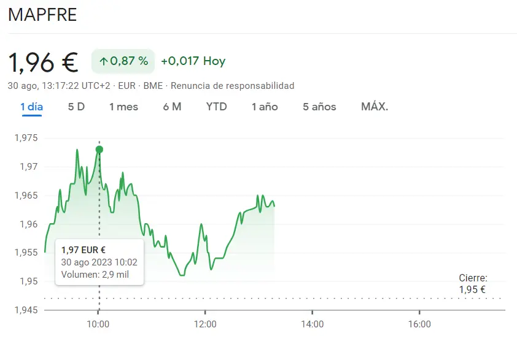Click the BME exchange label
517x339 pixels.
[x=153, y=86]
